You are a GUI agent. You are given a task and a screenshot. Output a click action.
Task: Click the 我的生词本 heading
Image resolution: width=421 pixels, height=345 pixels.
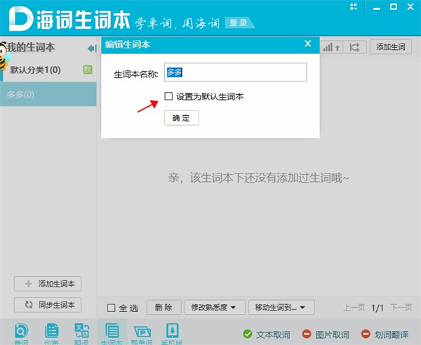(x=31, y=47)
